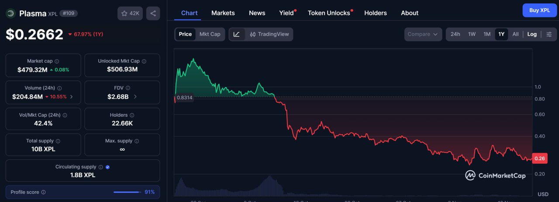Open the Compare dropdown

[423, 34]
